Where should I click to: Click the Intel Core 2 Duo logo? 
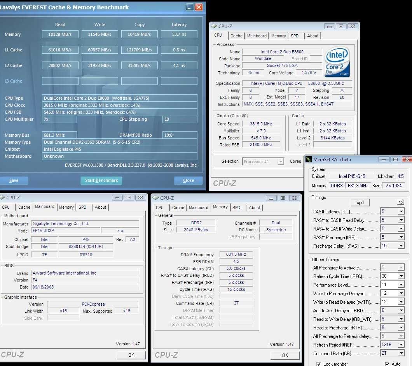coord(337,62)
